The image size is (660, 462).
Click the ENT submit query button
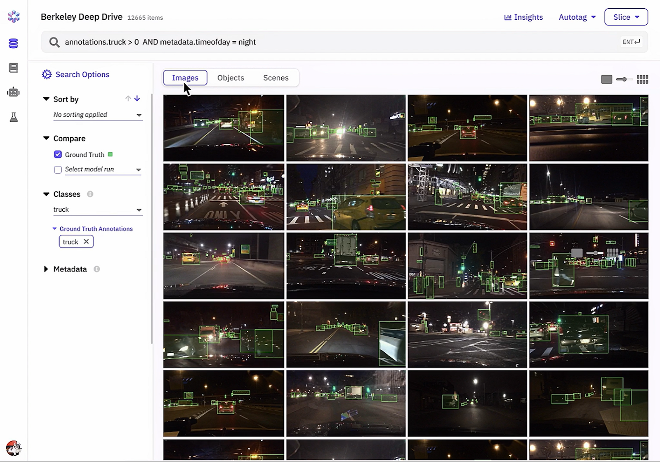[x=632, y=42]
